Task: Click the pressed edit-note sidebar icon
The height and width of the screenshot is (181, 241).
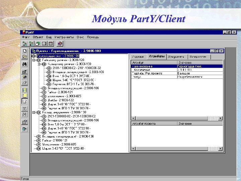Action: 24,102
